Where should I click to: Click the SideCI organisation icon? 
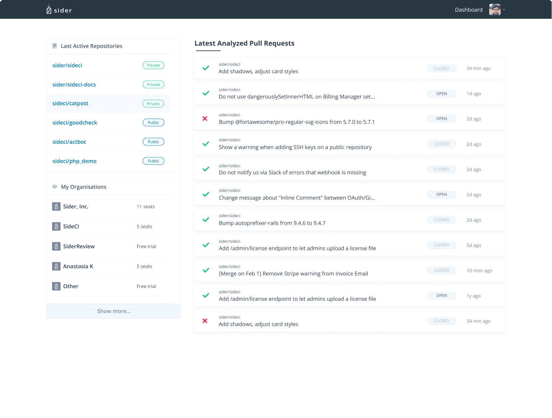pyautogui.click(x=56, y=227)
